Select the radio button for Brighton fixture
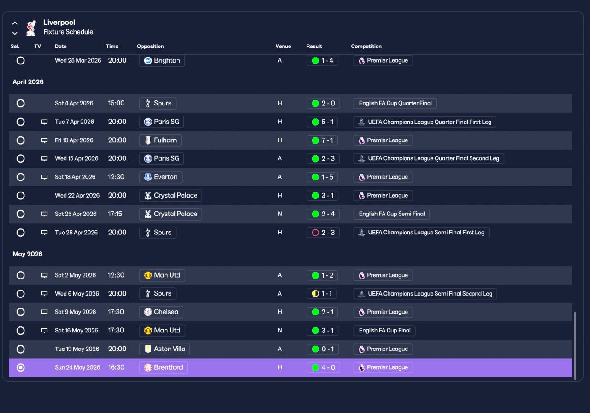Viewport: 590px width, 413px height. point(20,61)
